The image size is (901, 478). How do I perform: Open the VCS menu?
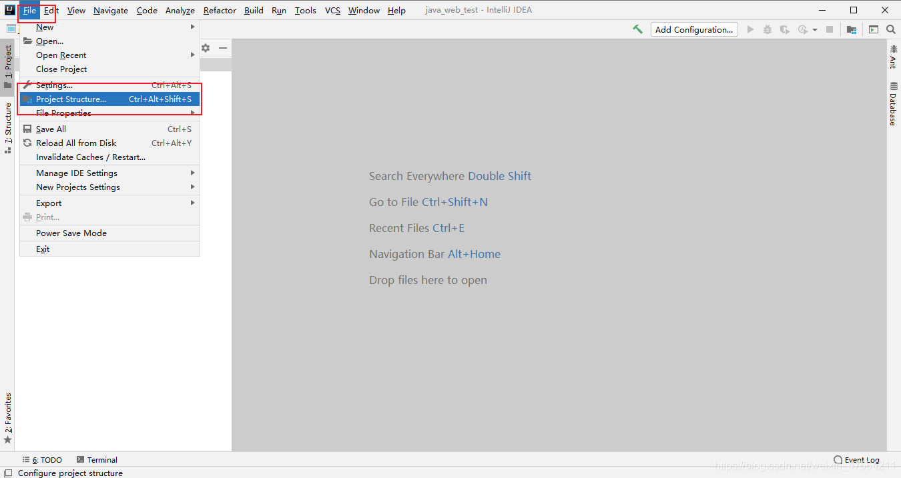tap(332, 10)
